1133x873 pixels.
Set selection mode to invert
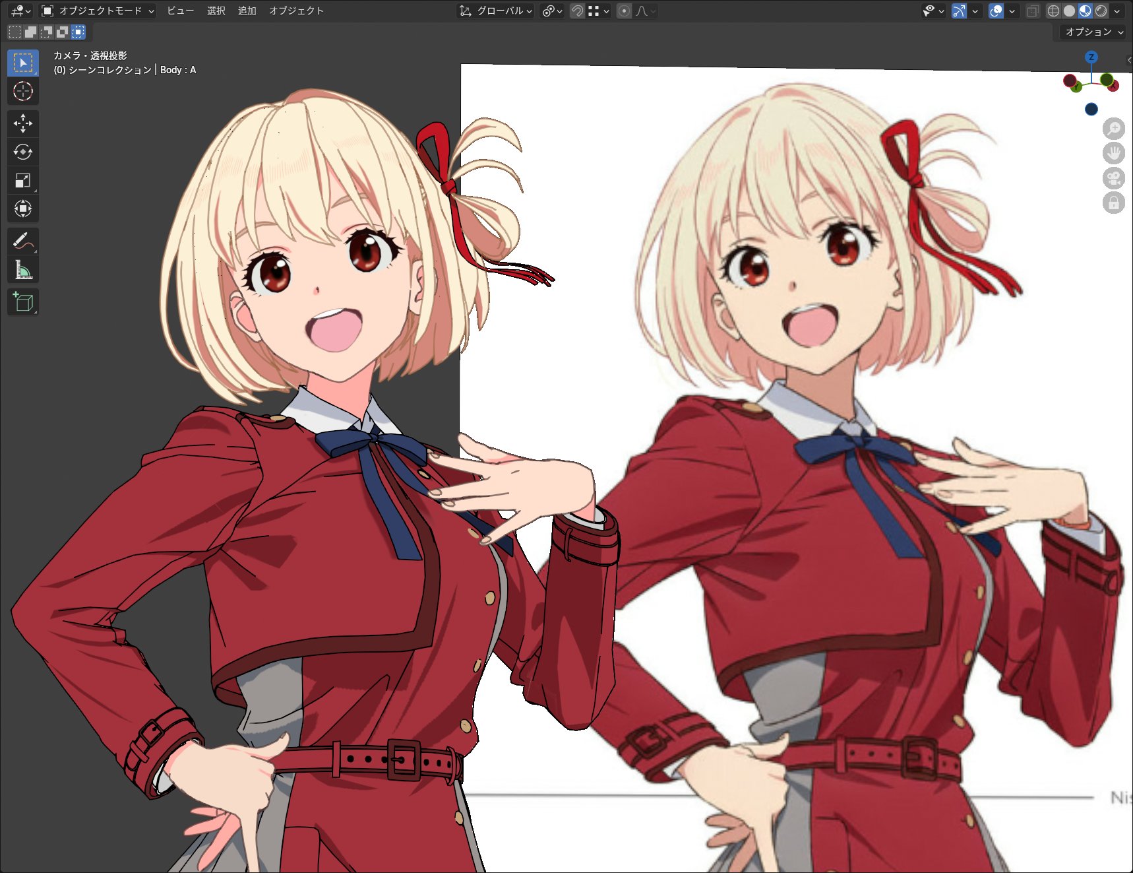pos(62,32)
